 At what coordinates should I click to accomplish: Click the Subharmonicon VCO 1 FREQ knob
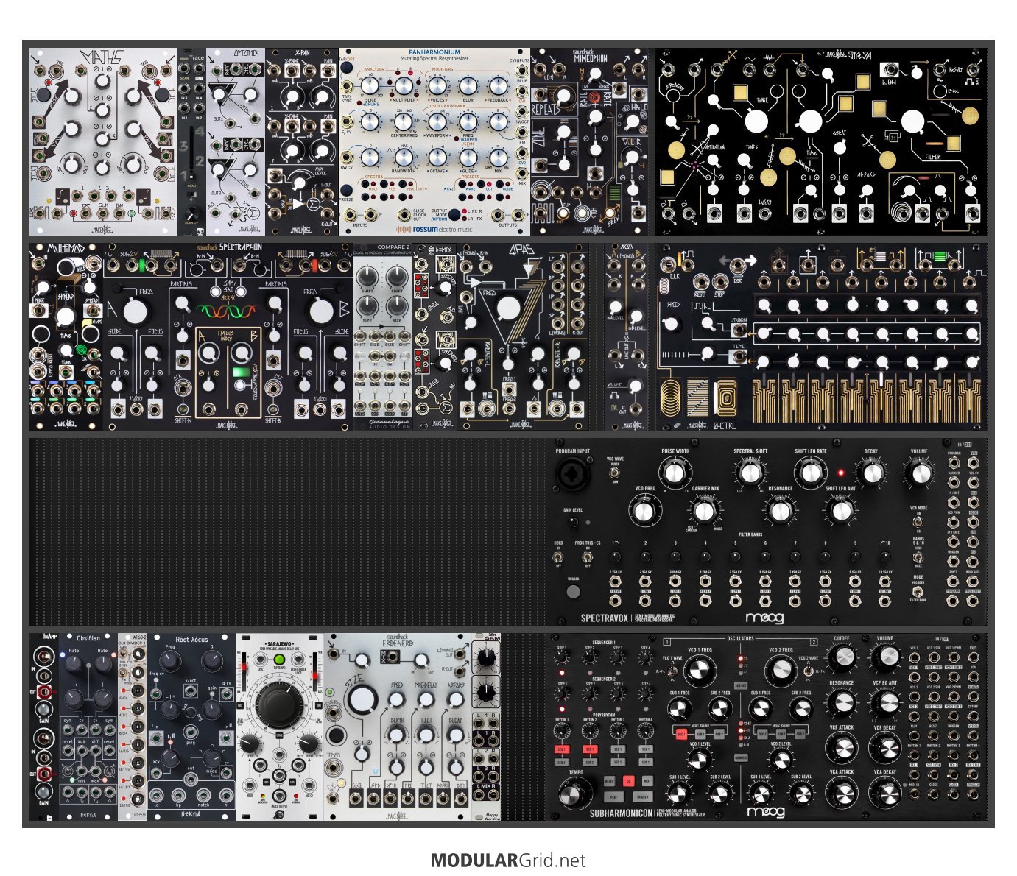tap(700, 671)
